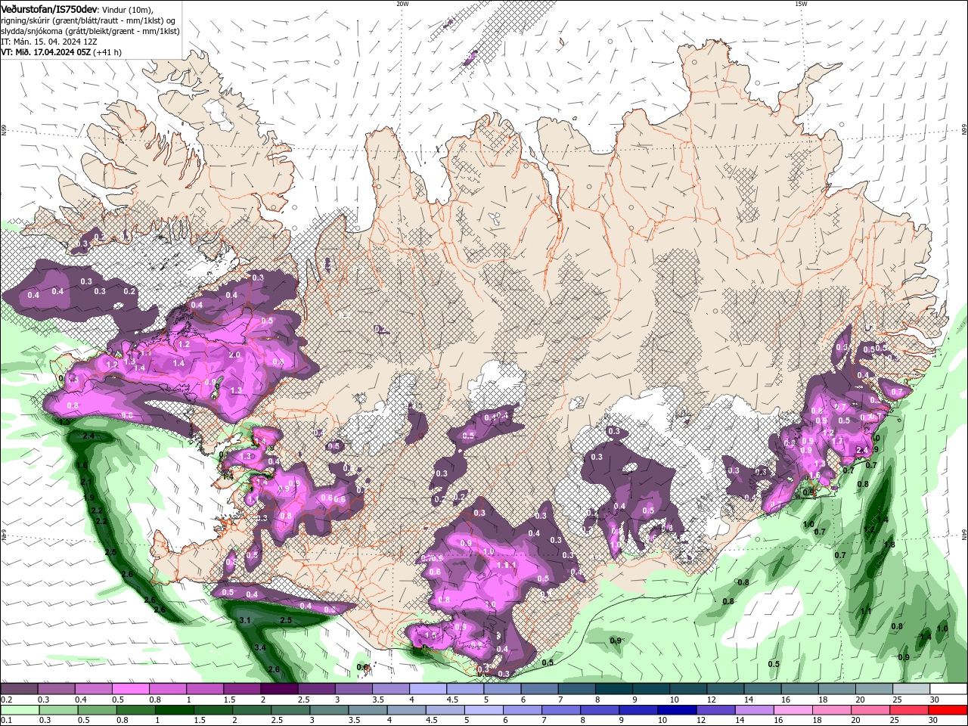This screenshot has height=726, width=968.
Task: Select dark green rain swatch starting at 1
Action: point(175,710)
